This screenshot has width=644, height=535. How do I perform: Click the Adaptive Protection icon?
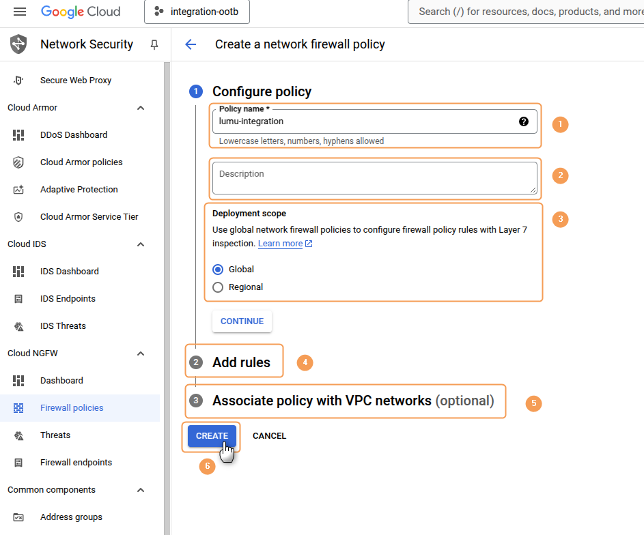pos(18,190)
